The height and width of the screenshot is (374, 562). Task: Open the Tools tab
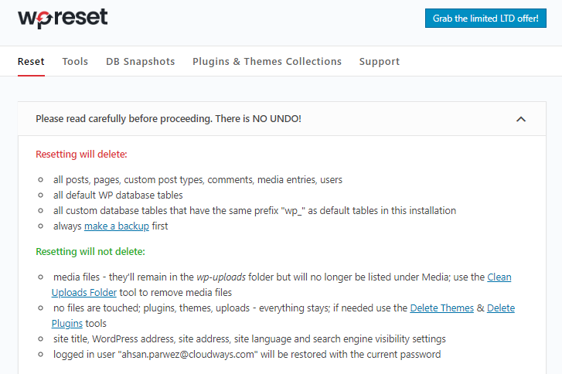pos(75,62)
